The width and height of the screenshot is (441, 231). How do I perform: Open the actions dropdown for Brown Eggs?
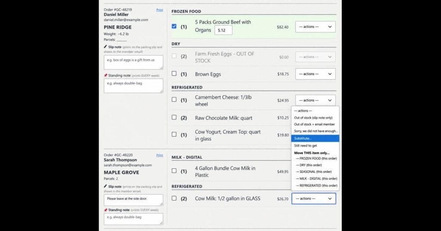click(315, 74)
